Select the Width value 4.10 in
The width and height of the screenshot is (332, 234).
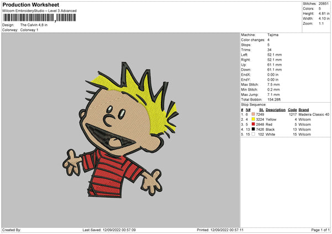click(324, 19)
